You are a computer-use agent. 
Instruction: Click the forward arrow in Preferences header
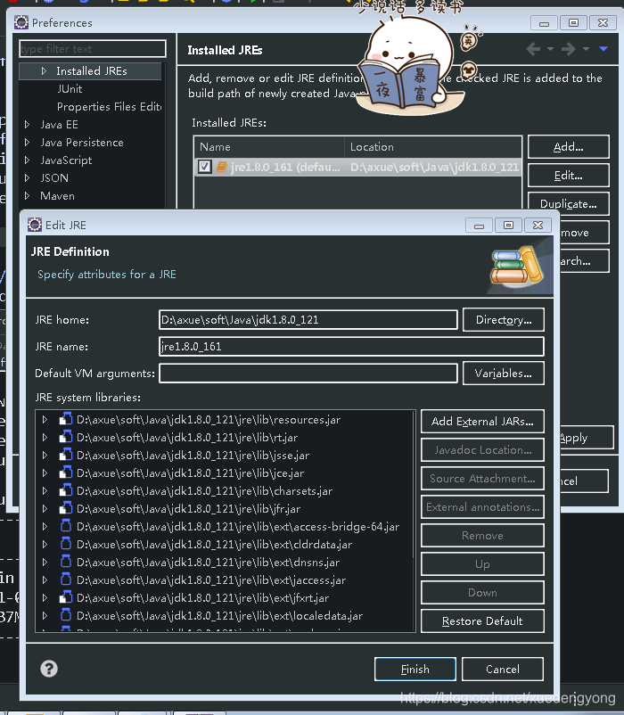[x=569, y=49]
